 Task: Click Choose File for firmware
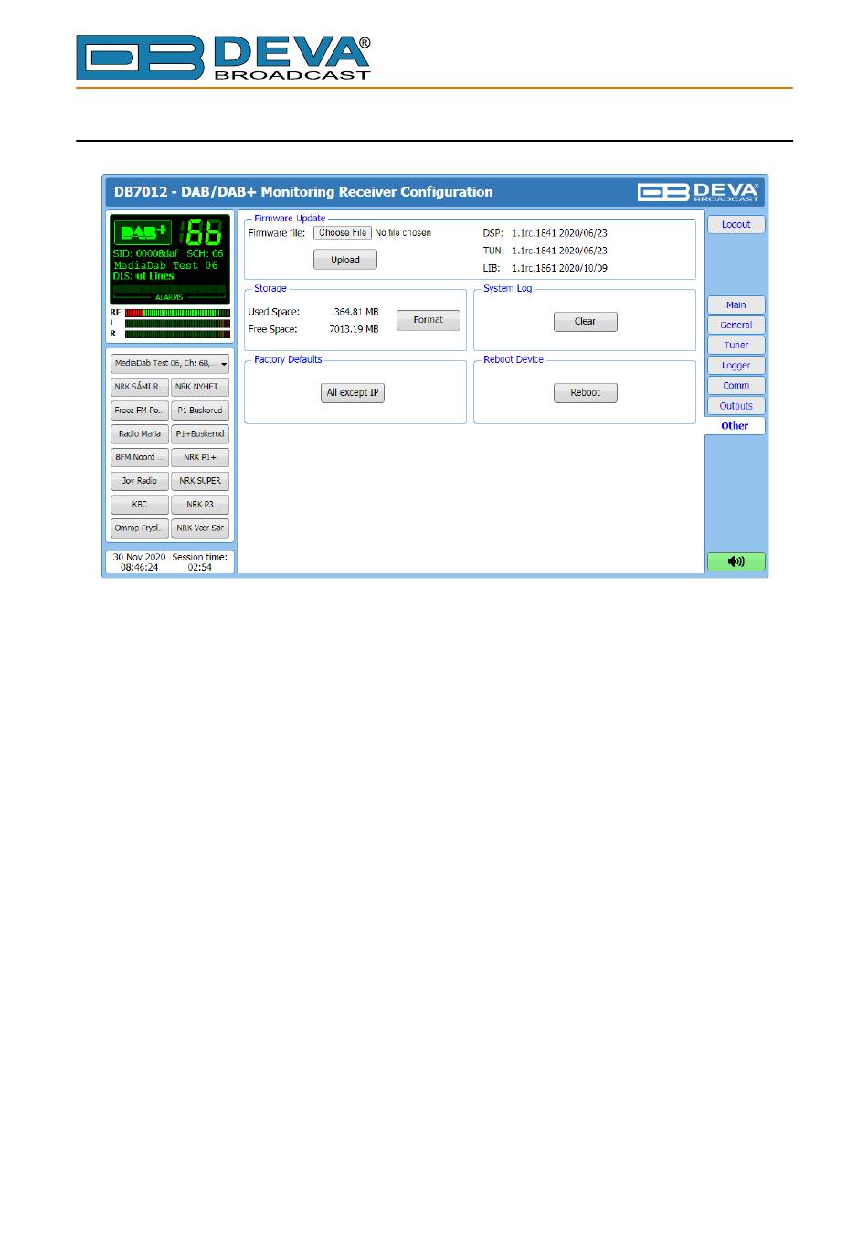coord(343,233)
